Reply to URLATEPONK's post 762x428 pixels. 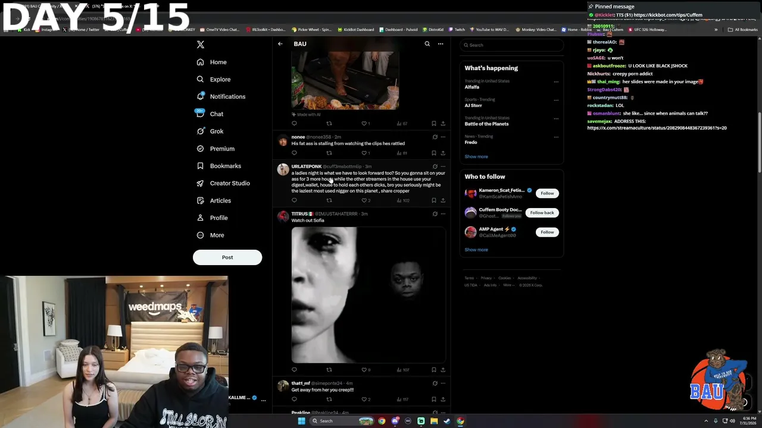point(294,200)
